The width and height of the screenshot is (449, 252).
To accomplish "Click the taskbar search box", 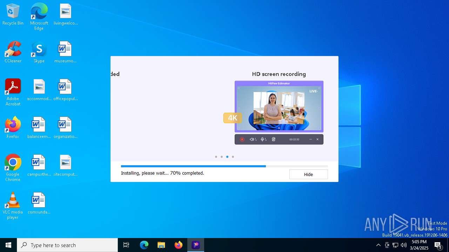I will pos(67,245).
